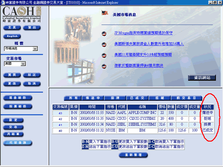223x167 pixels.
Task: Switch language with the English button
Action: tap(12, 36)
